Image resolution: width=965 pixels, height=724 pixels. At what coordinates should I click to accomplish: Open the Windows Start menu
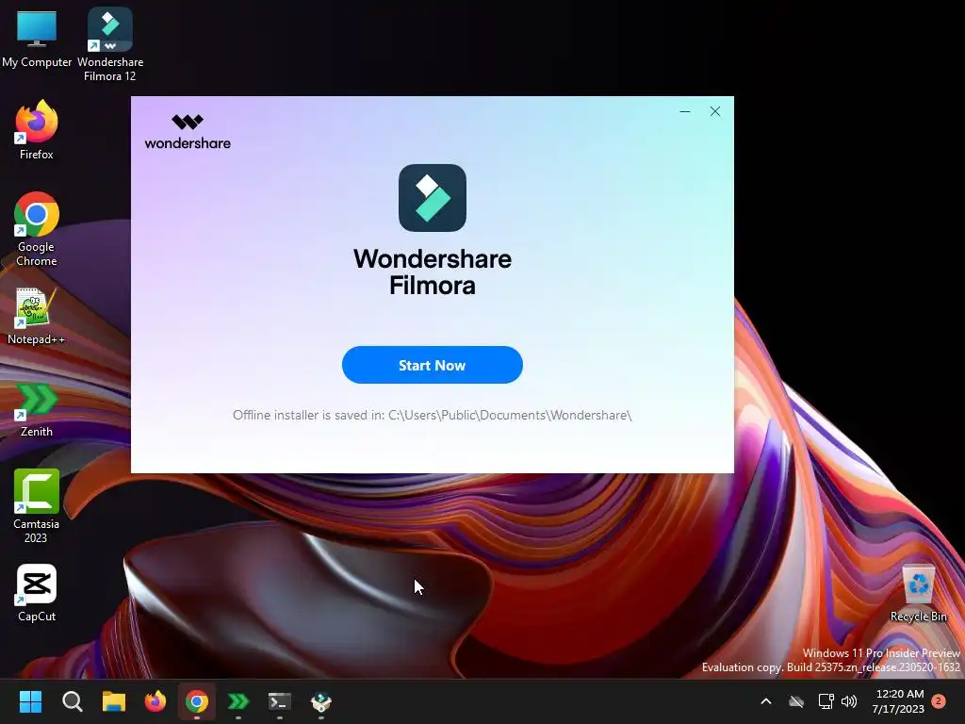coord(30,701)
